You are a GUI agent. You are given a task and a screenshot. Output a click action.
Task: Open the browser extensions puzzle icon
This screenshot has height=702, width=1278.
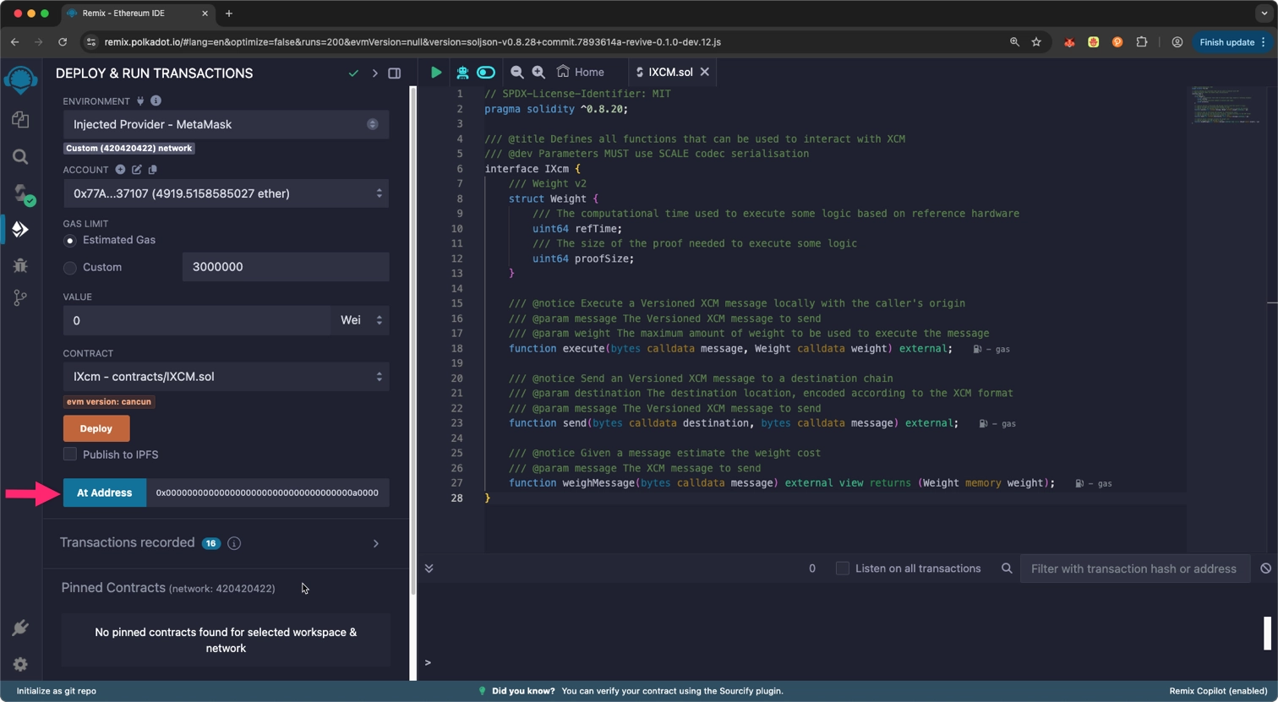click(x=1142, y=41)
